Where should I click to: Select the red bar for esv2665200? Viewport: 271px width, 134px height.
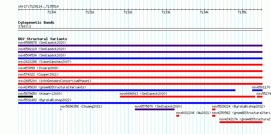(140, 84)
